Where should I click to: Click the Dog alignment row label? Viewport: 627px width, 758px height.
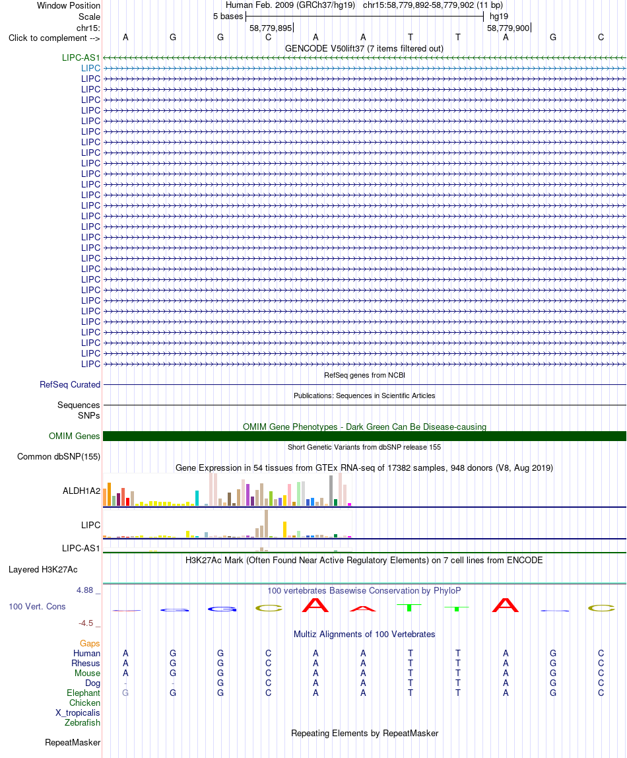click(93, 683)
